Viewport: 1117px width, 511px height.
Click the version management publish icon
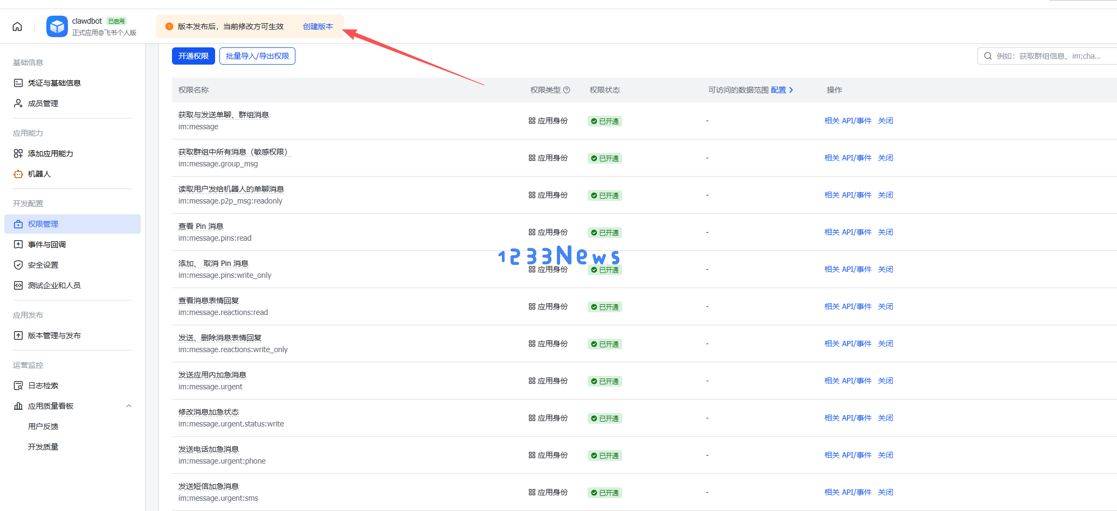pyautogui.click(x=18, y=335)
